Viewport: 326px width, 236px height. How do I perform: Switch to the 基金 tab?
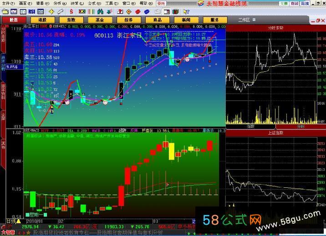tap(100, 20)
